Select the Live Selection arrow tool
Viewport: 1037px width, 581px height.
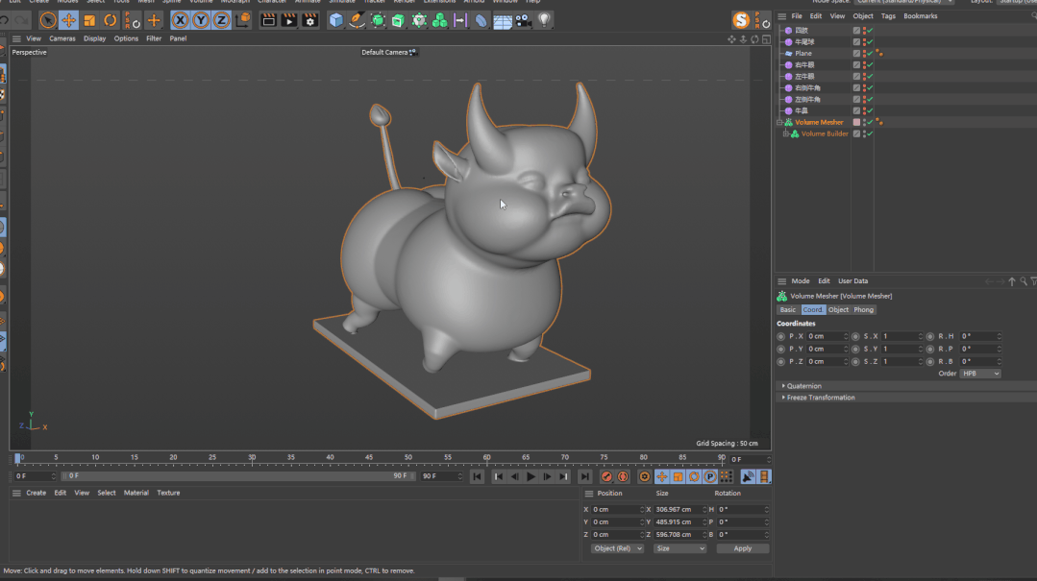click(48, 20)
